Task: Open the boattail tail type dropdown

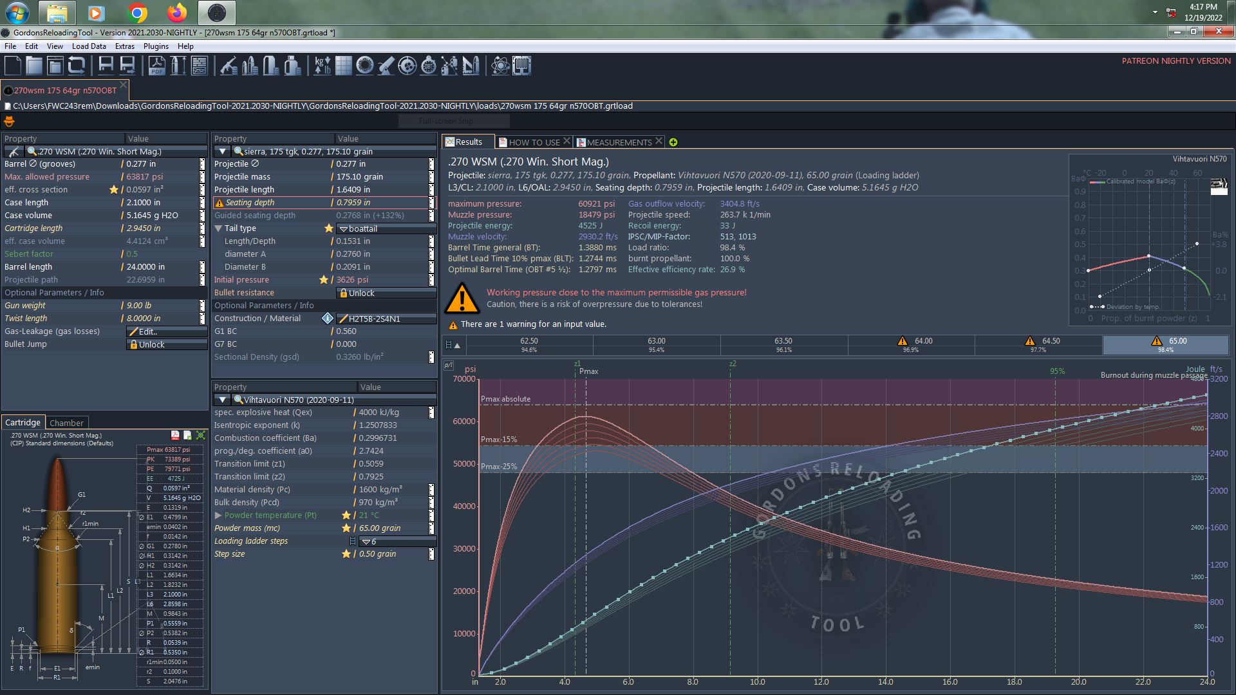Action: pos(386,229)
